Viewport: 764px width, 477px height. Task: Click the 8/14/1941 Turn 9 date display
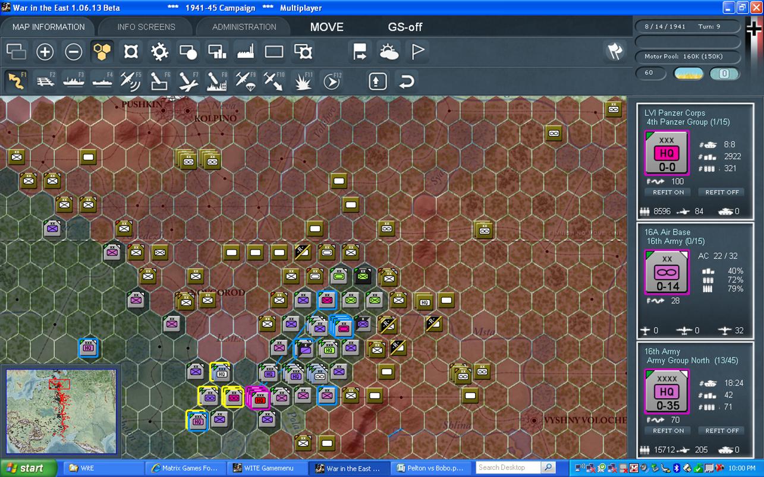688,26
